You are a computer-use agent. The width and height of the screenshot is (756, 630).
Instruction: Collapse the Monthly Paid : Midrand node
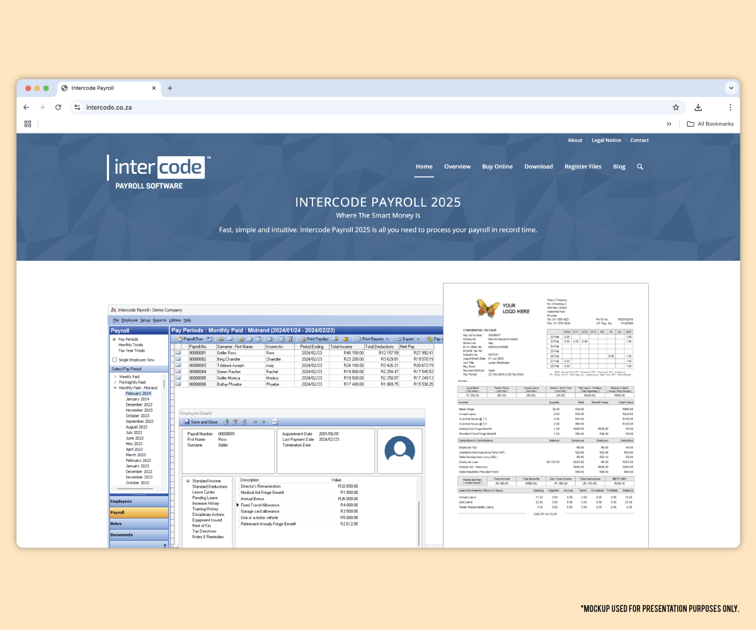click(115, 388)
